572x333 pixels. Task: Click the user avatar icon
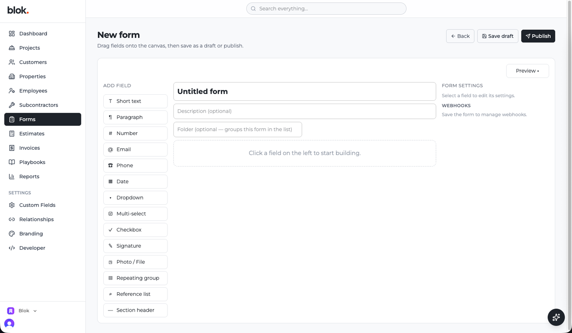[9, 324]
